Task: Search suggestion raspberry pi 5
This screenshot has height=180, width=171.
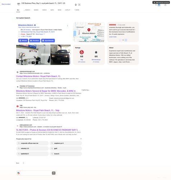Action: 66,143
